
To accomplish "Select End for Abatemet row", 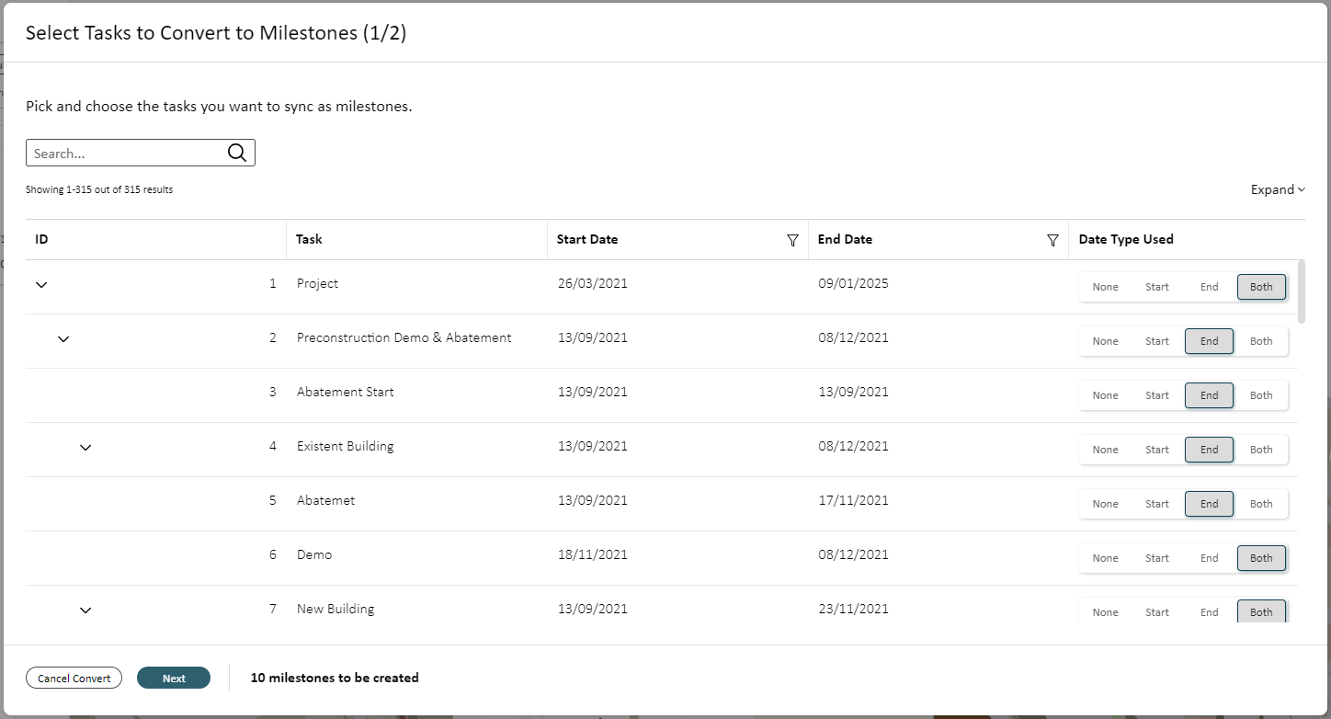I will point(1210,504).
